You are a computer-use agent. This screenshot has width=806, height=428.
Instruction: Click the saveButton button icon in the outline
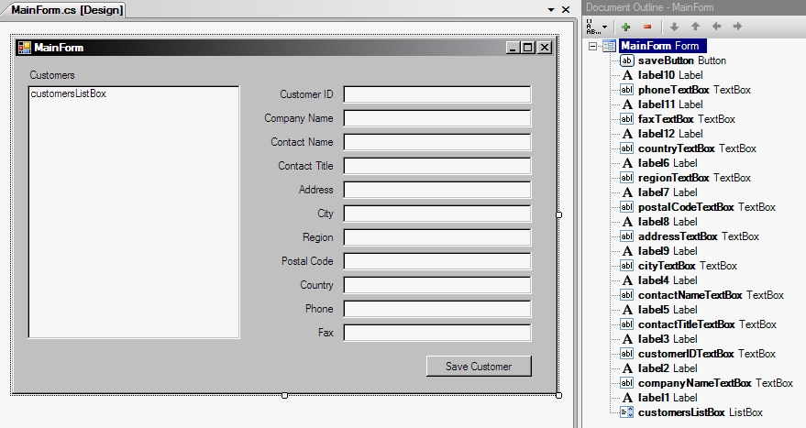tap(626, 60)
